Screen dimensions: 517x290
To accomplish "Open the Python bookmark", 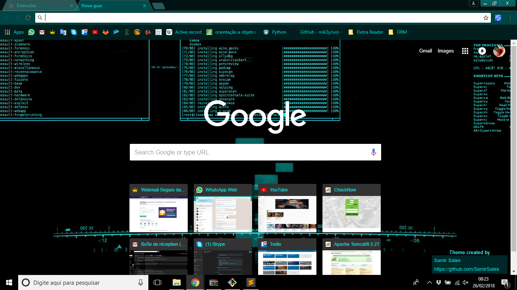I will click(275, 32).
